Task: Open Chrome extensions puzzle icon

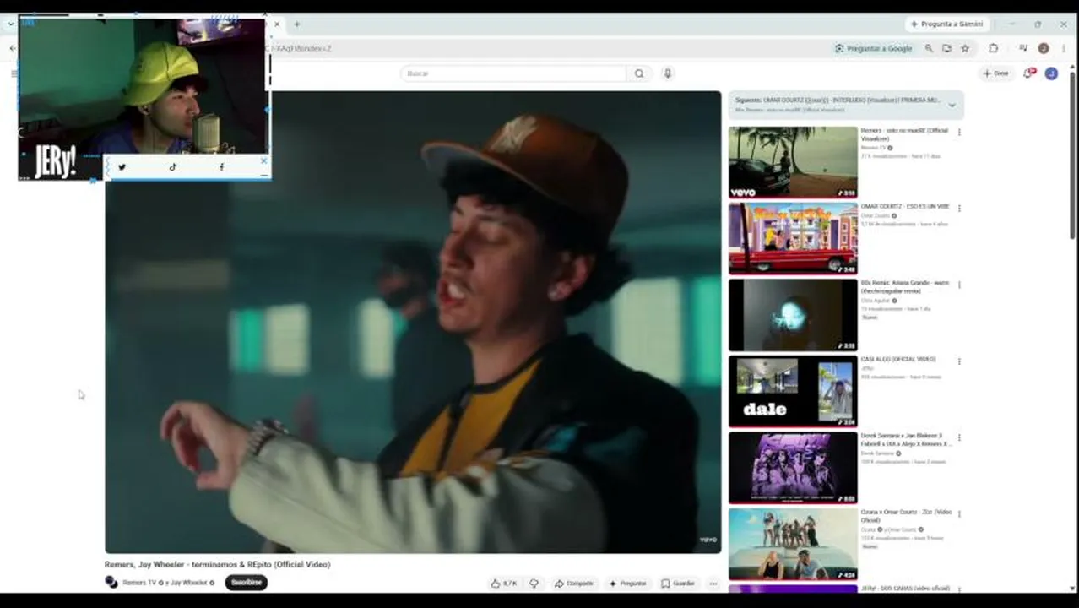Action: (x=993, y=49)
